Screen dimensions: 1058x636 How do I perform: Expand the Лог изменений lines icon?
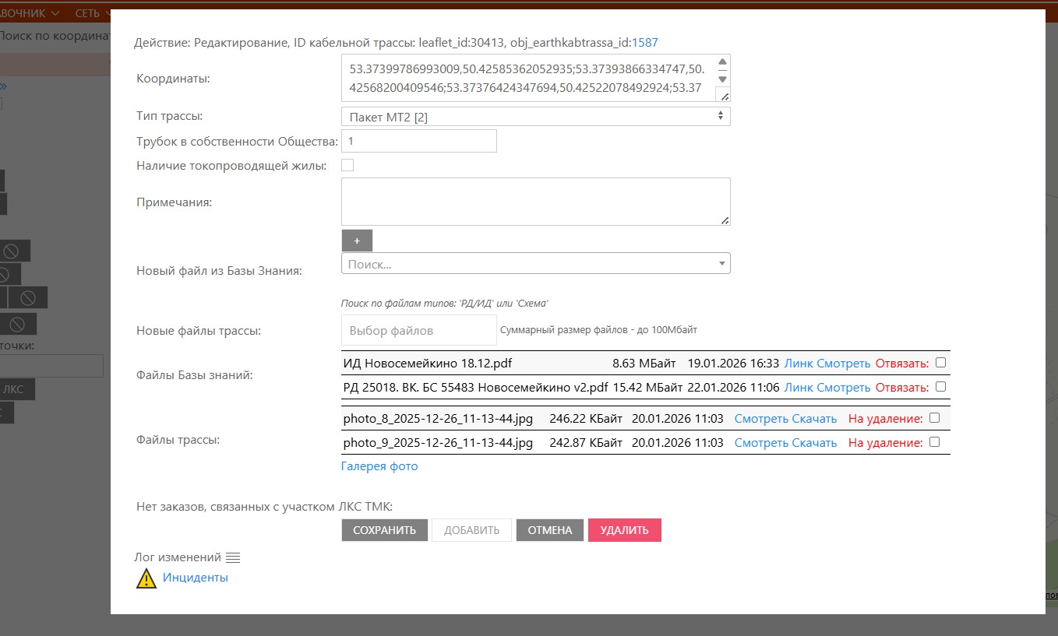click(233, 557)
